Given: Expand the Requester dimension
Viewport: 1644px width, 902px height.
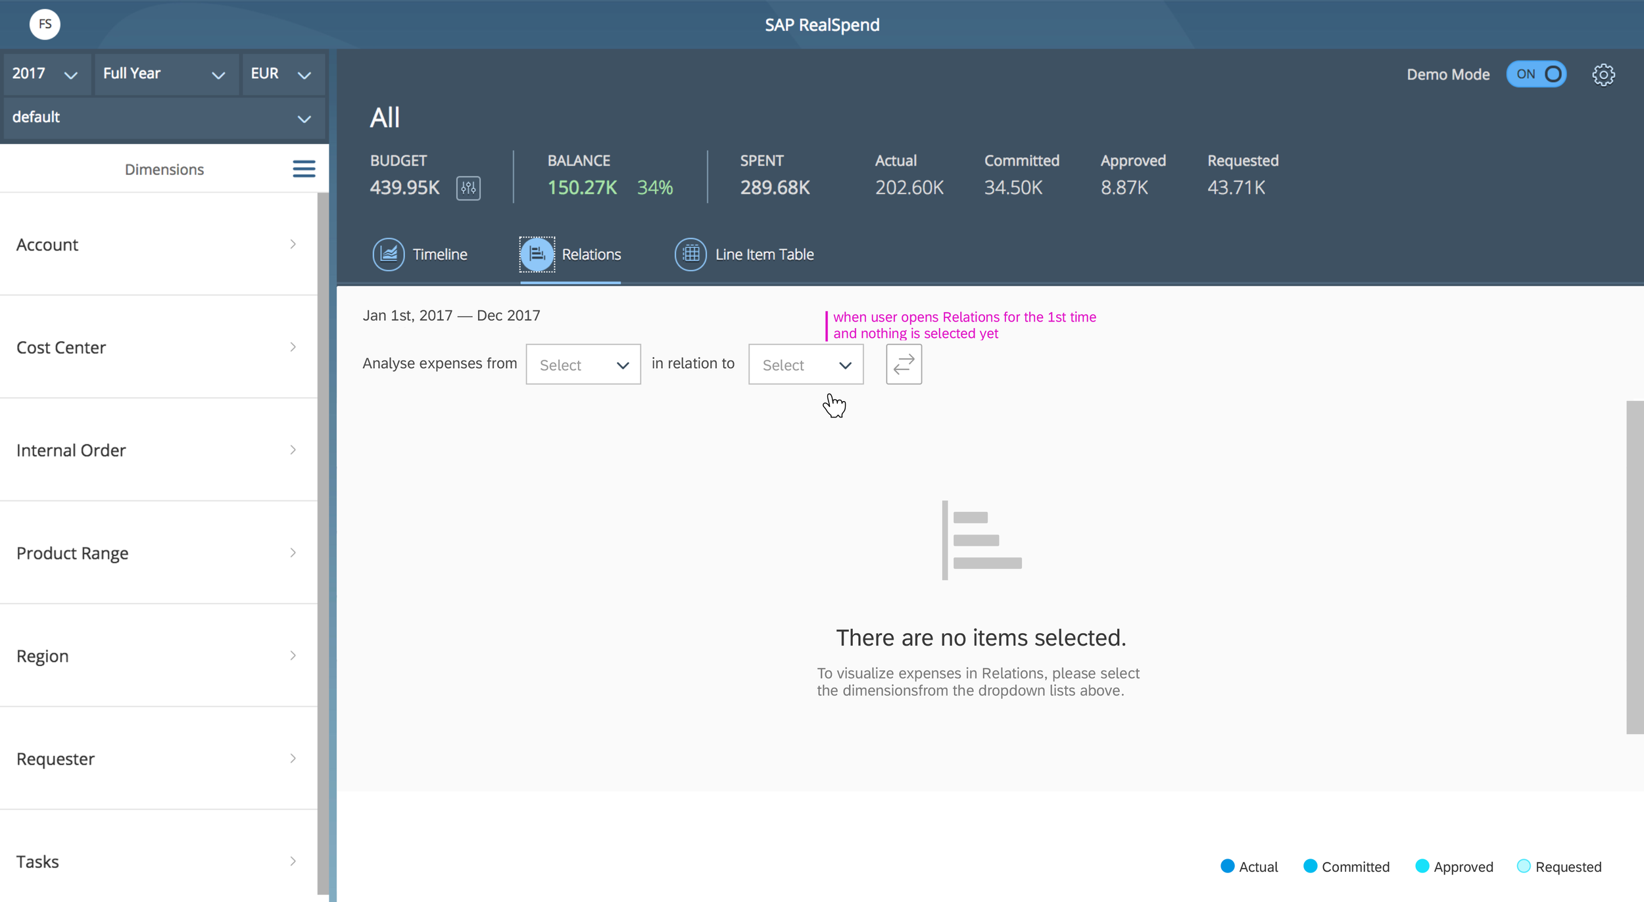Looking at the screenshot, I should coord(158,759).
